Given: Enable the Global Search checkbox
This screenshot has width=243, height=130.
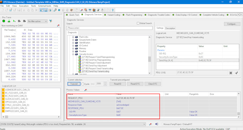Looking at the screenshot, I should tap(138, 23).
